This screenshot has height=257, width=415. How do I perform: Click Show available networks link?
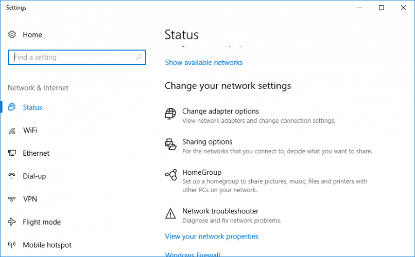tap(204, 63)
